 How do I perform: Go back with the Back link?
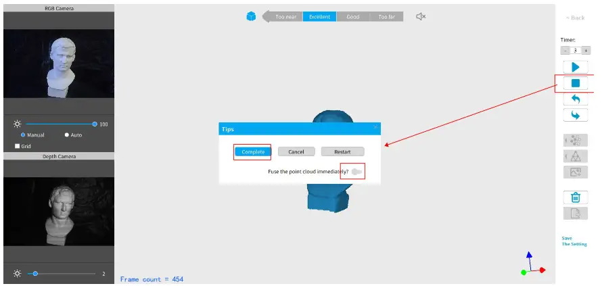coord(575,18)
